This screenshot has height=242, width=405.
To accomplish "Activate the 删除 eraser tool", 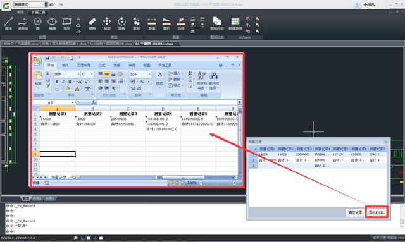I will 92,23.
